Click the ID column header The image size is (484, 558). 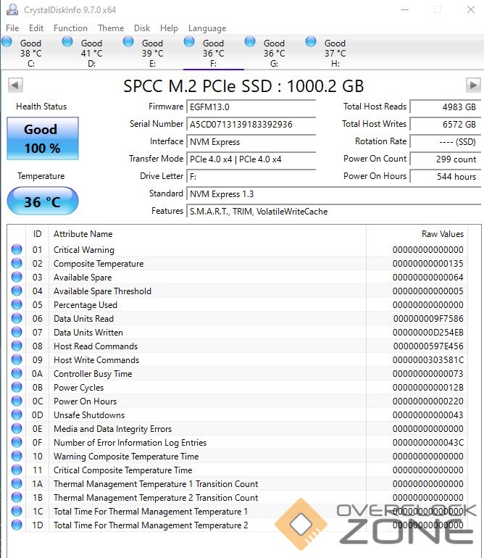pyautogui.click(x=38, y=234)
